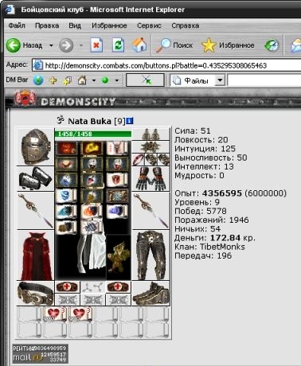Expand the dropdown next to DM Bar house
This screenshot has width=301, height=366.
pyautogui.click(x=94, y=80)
